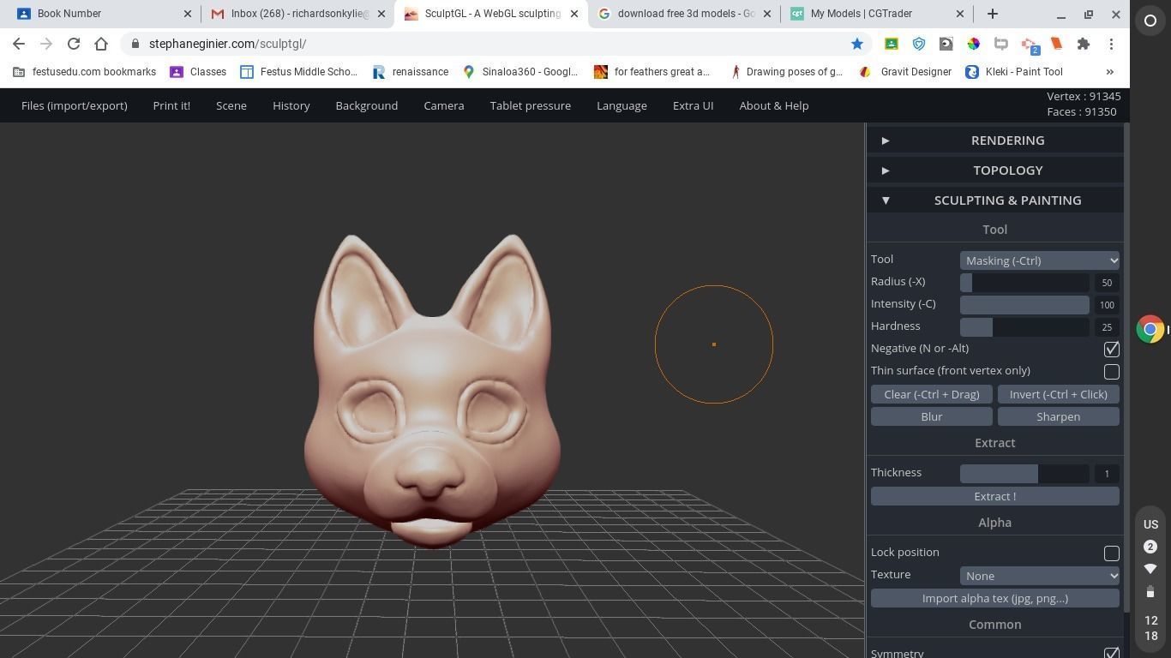Image resolution: width=1171 pixels, height=658 pixels.
Task: Bookmark this page with the star icon
Action: pyautogui.click(x=856, y=44)
